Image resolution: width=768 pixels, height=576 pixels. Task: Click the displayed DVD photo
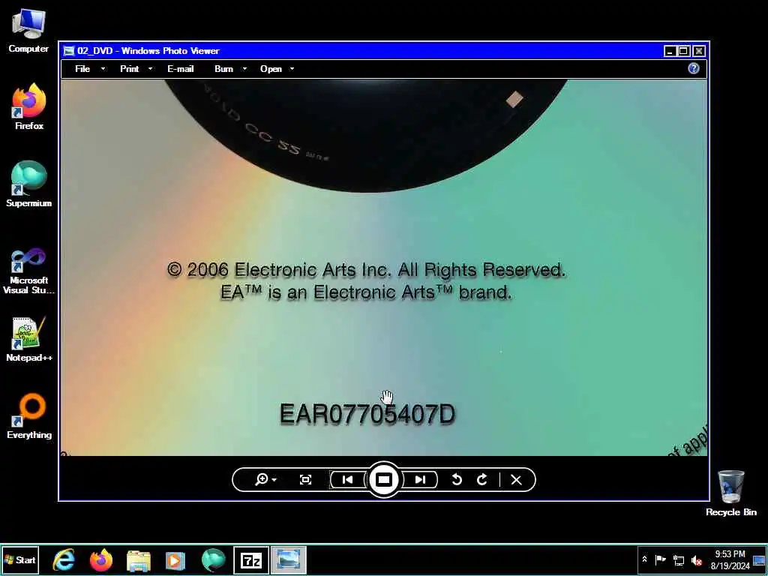(384, 268)
